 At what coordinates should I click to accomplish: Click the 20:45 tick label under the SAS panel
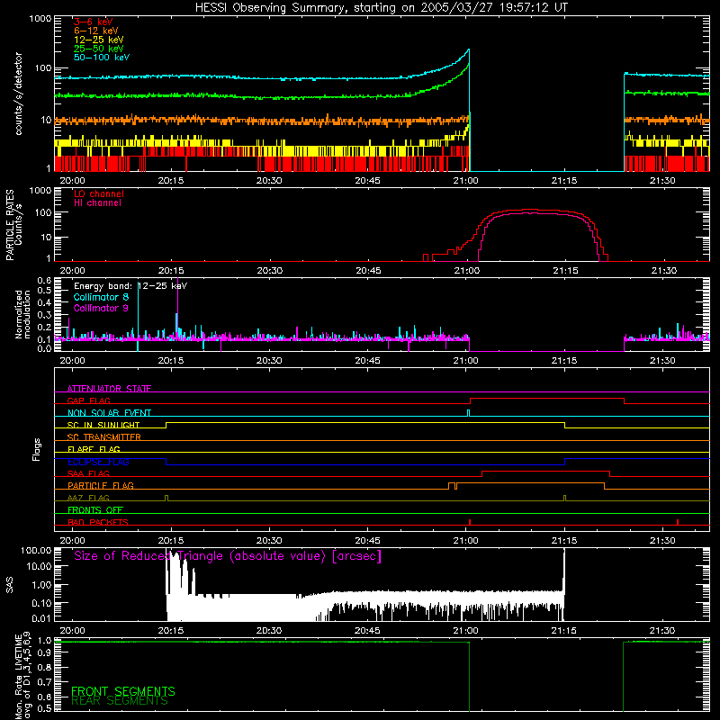click(368, 631)
